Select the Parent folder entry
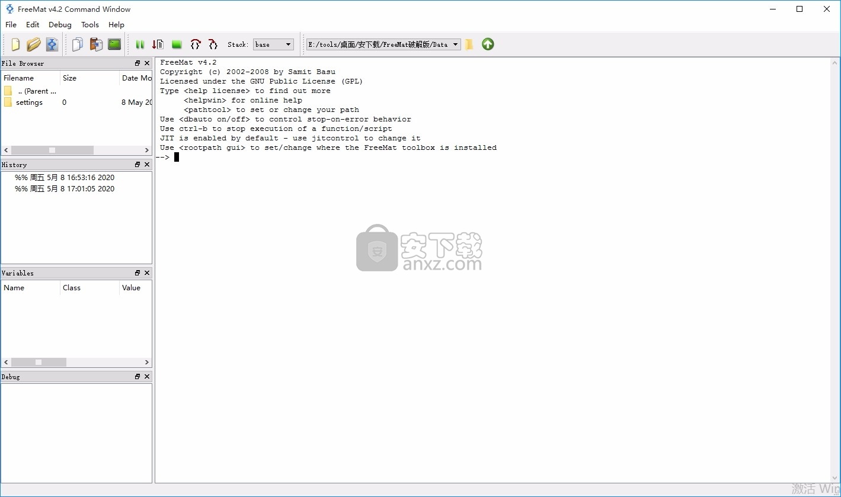The height and width of the screenshot is (497, 841). coord(31,91)
